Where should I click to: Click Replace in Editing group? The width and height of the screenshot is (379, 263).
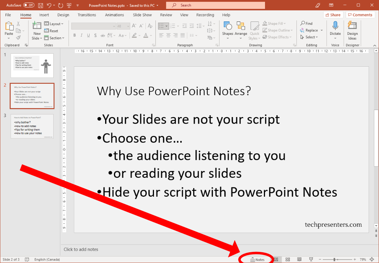(x=312, y=30)
